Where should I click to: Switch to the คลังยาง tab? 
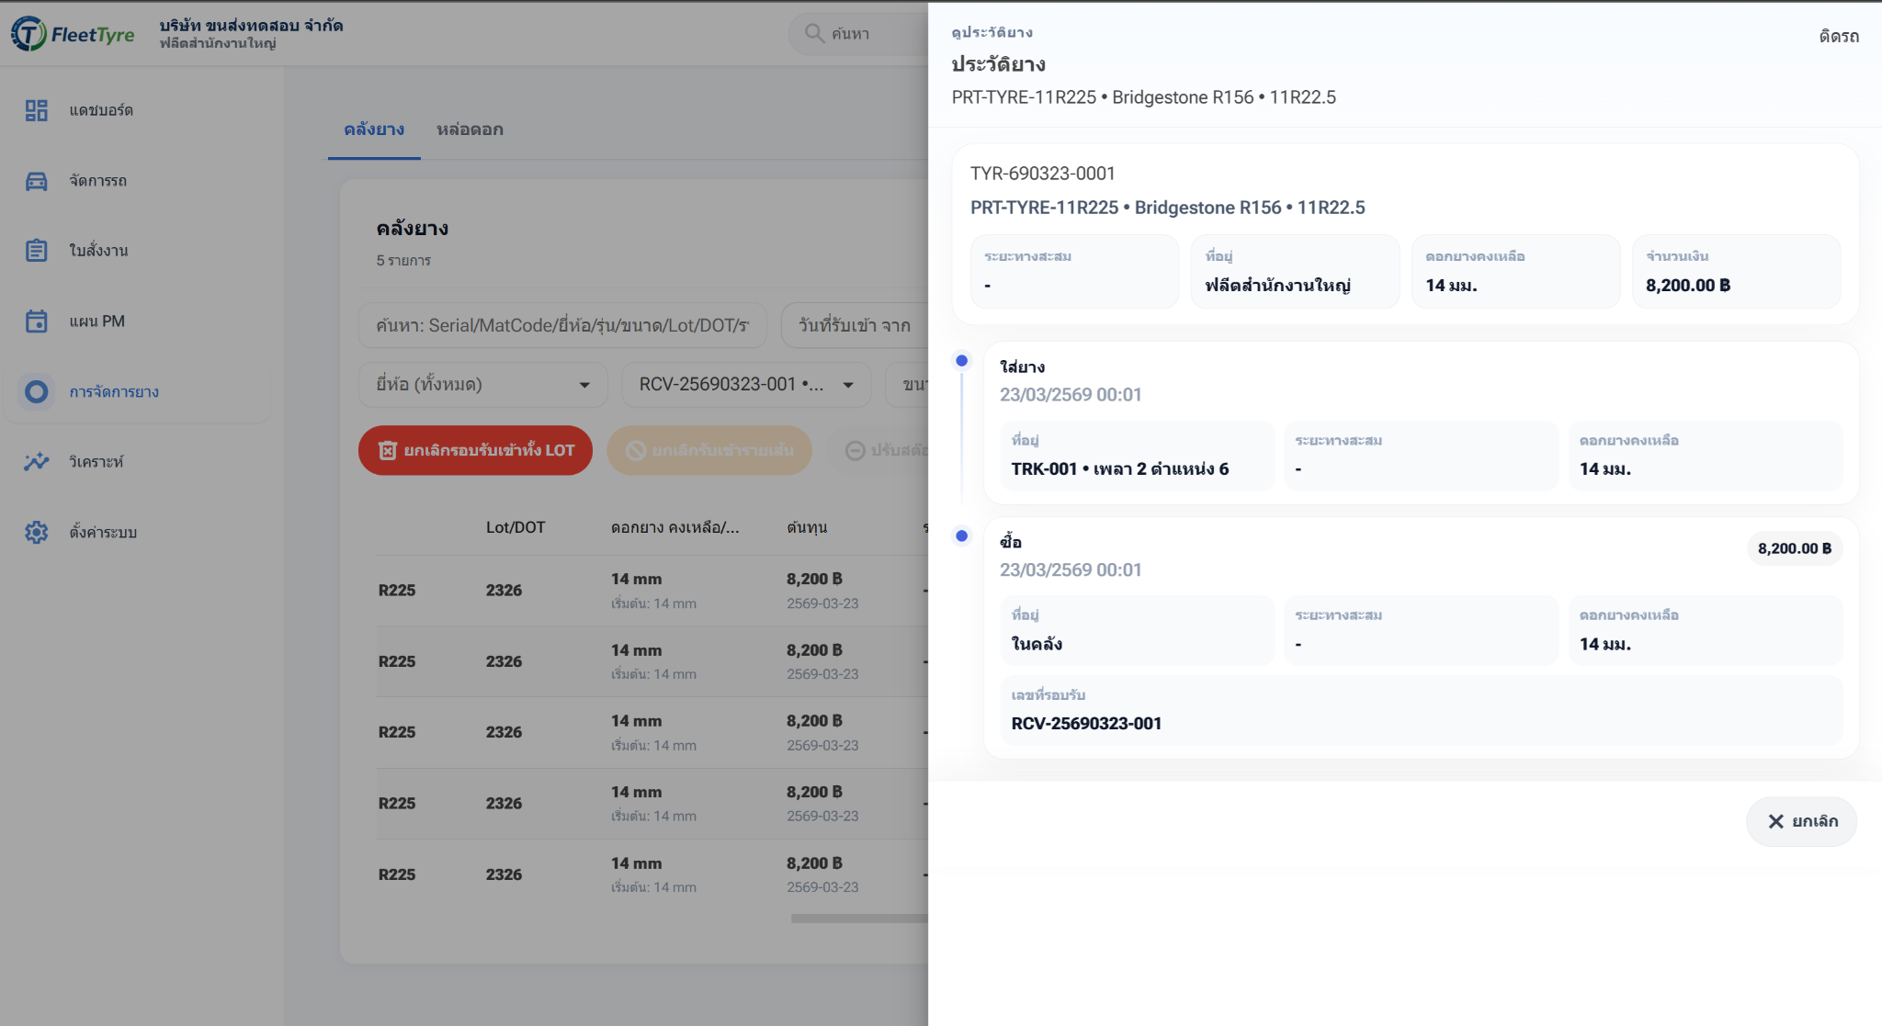coord(374,130)
